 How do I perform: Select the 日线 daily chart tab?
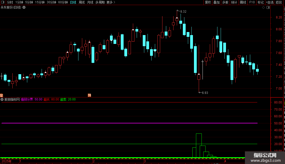tap(73, 2)
